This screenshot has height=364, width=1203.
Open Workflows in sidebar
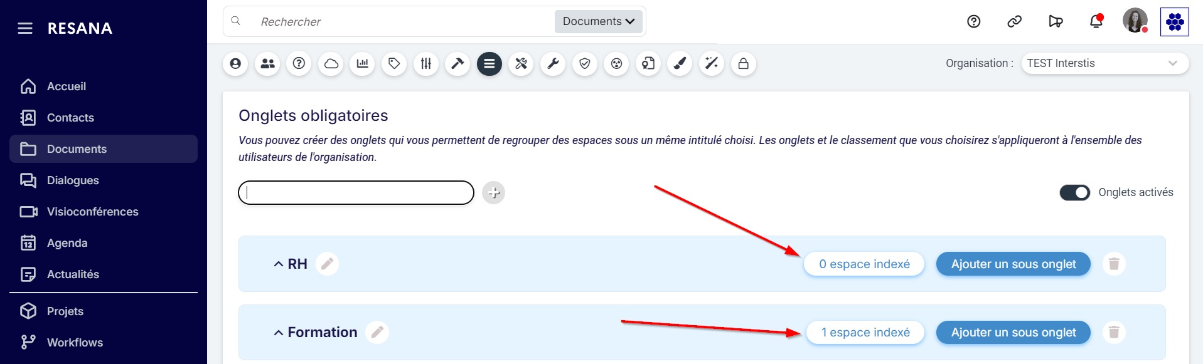(104, 343)
